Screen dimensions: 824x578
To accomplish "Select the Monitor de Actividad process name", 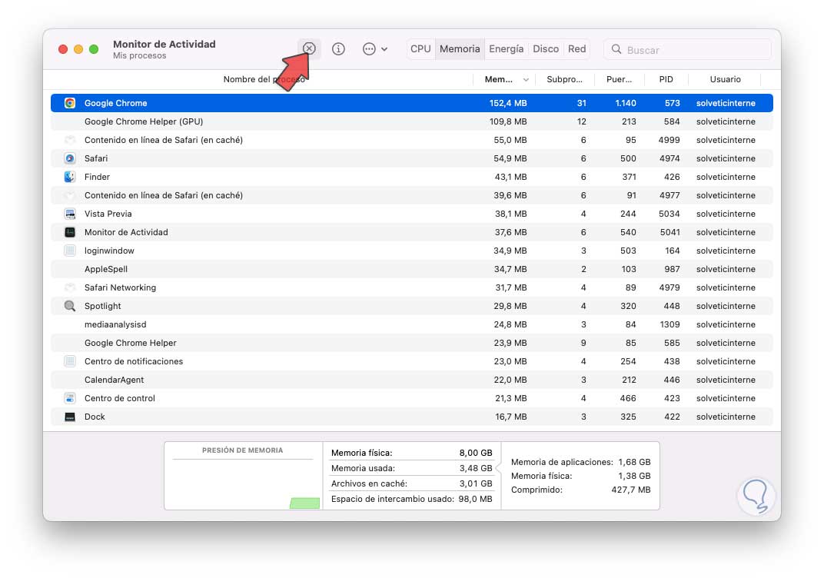I will (x=126, y=232).
